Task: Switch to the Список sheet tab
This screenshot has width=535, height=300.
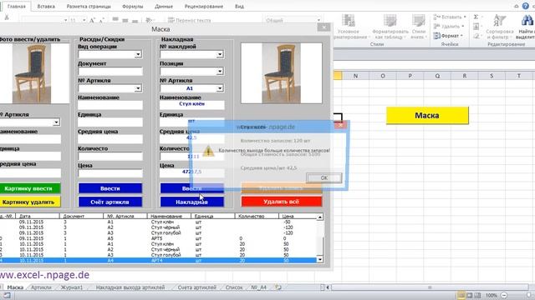Action: [x=234, y=287]
